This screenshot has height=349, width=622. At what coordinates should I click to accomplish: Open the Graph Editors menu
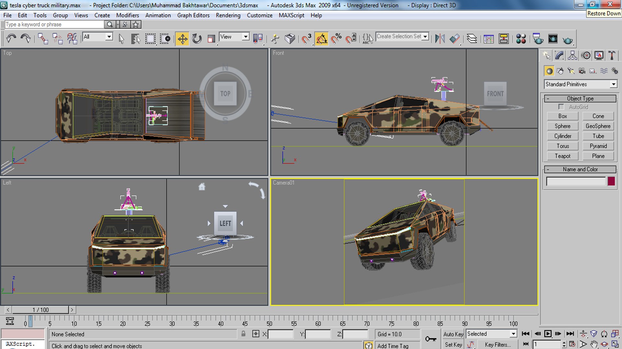point(193,15)
